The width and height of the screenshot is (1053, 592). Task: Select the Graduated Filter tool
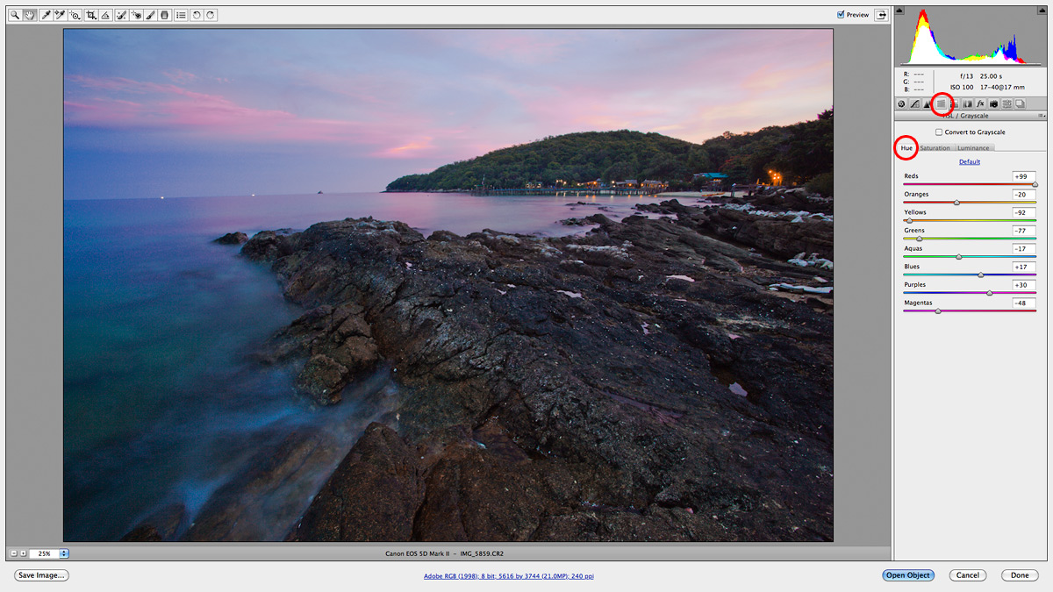[165, 15]
